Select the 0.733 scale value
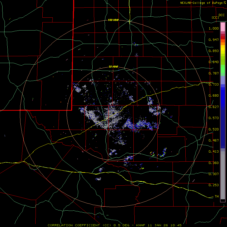 pos(214,84)
